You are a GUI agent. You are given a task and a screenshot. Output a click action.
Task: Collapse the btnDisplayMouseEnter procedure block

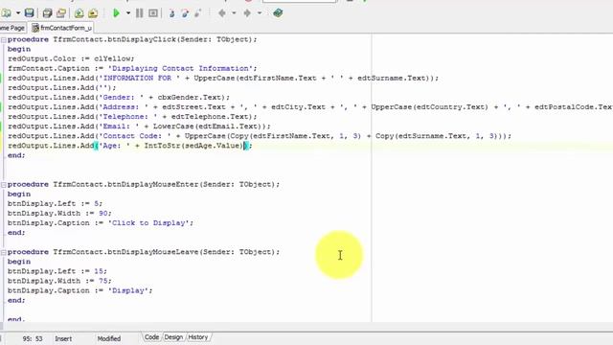pos(4,185)
